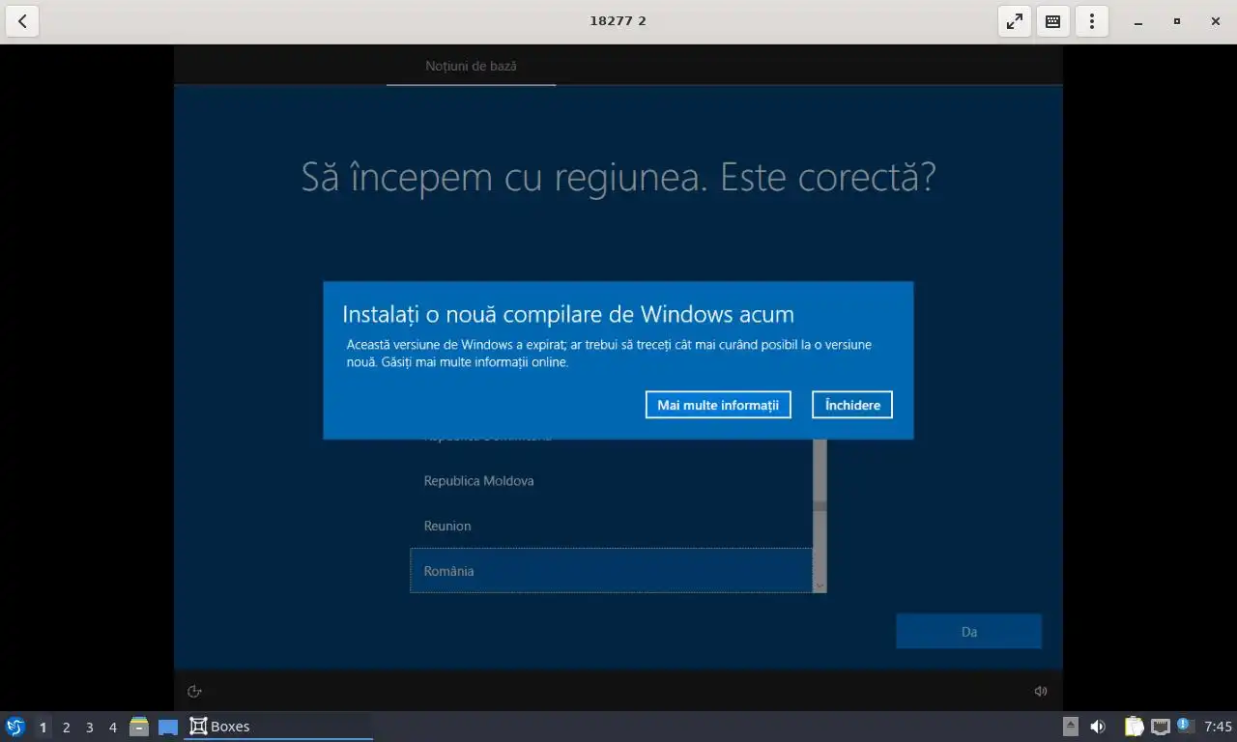1237x742 pixels.
Task: Switch to workspace 4
Action: click(112, 727)
